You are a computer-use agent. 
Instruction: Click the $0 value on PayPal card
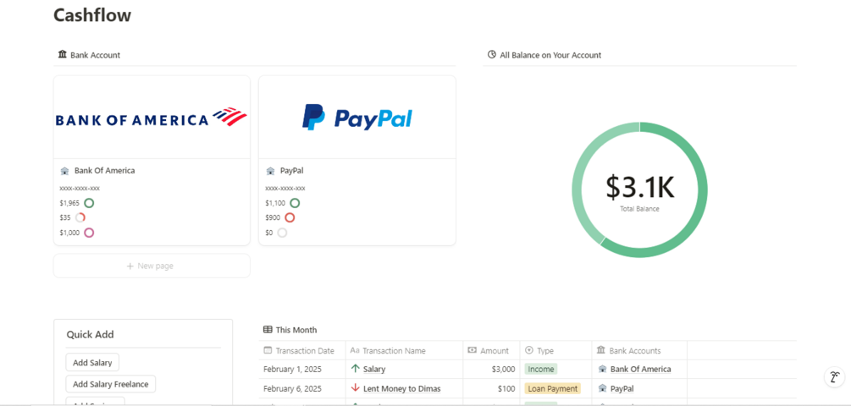[269, 233]
